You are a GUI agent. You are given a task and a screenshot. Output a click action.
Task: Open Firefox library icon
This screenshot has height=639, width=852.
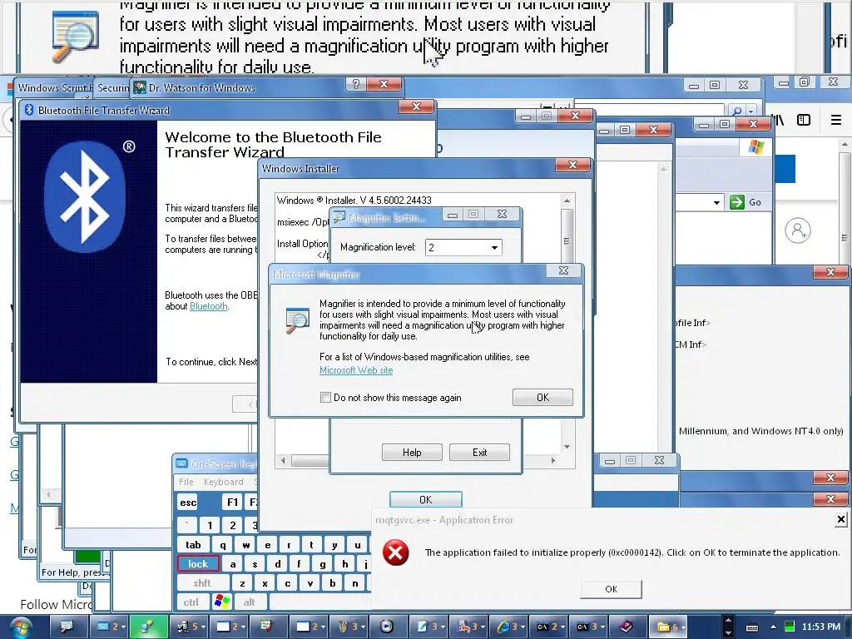click(779, 120)
